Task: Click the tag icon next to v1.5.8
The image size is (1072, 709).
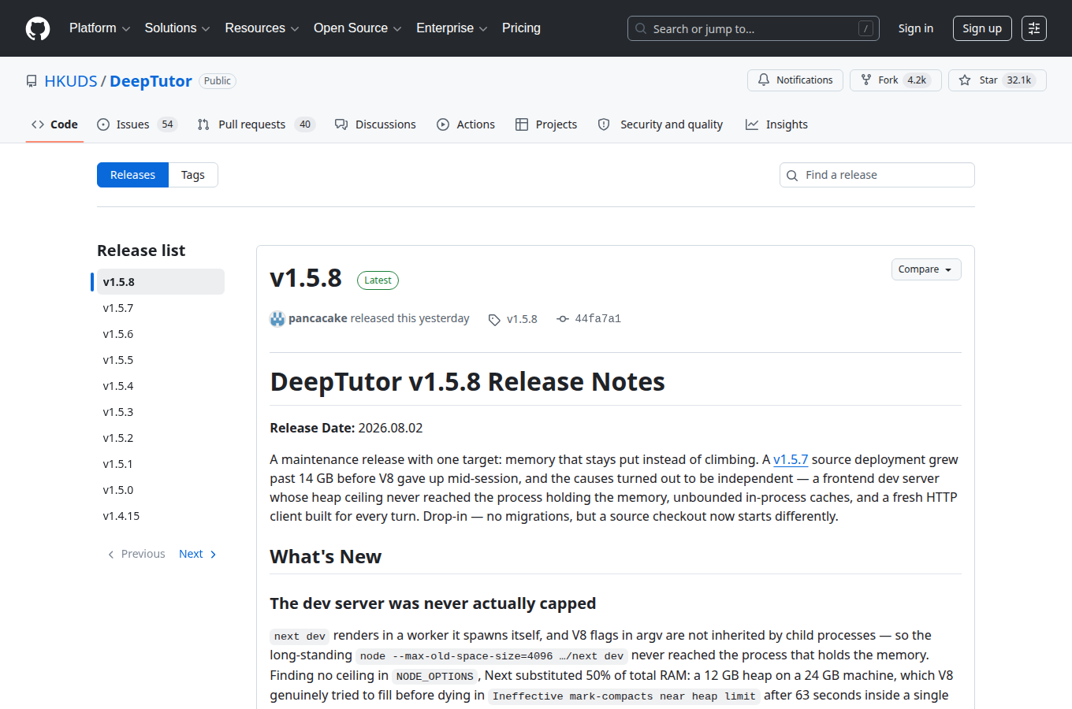Action: click(x=494, y=319)
